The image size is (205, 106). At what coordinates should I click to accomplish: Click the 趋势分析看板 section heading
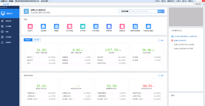(x=28, y=76)
